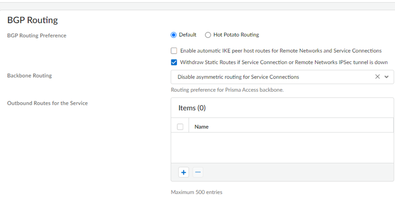Click the empty Outbound Routes table body
Image resolution: width=395 pixels, height=202 pixels.
click(x=282, y=147)
